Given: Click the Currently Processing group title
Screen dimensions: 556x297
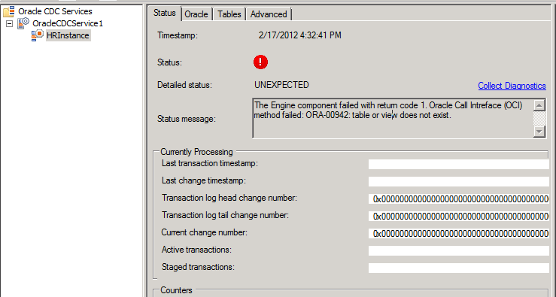Looking at the screenshot, I should pos(196,152).
